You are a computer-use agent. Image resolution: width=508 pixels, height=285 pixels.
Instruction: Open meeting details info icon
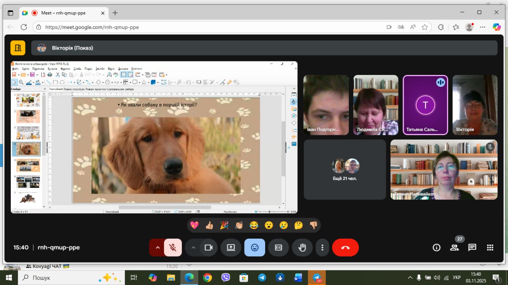click(x=437, y=248)
